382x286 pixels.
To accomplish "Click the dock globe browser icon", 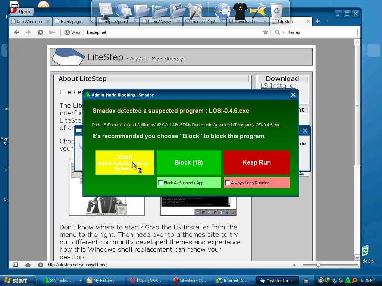I will coord(222,11).
